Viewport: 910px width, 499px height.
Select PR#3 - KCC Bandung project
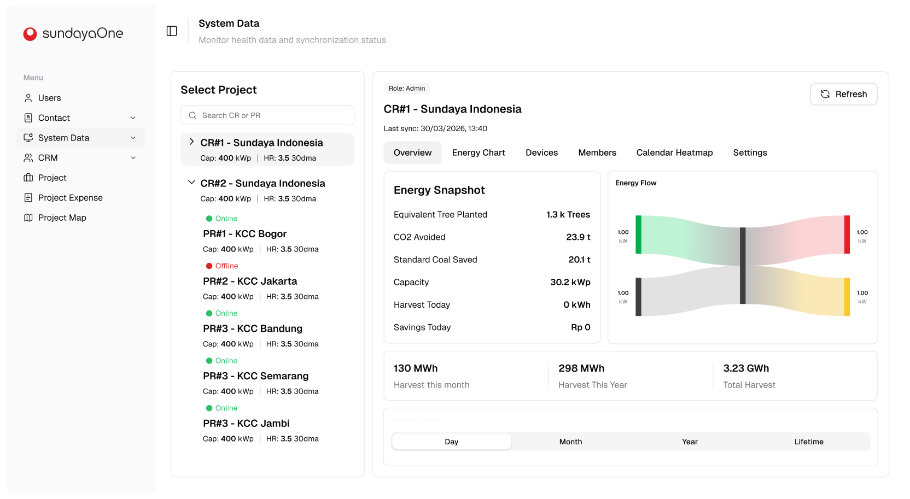point(253,328)
